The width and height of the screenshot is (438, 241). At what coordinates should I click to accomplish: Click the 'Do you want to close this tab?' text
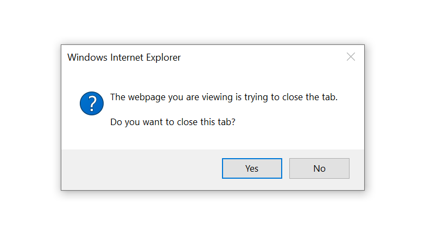[x=173, y=122]
